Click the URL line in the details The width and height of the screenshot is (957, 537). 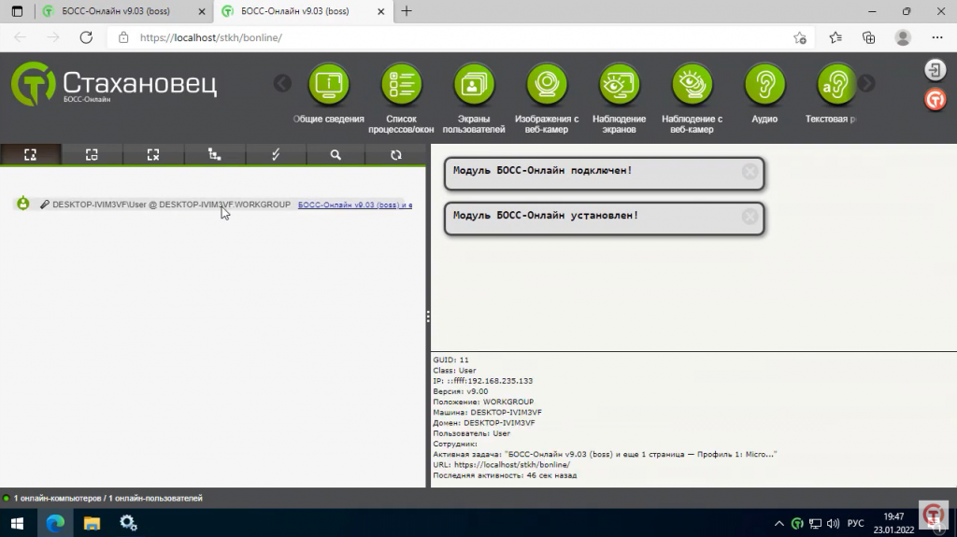click(x=502, y=465)
